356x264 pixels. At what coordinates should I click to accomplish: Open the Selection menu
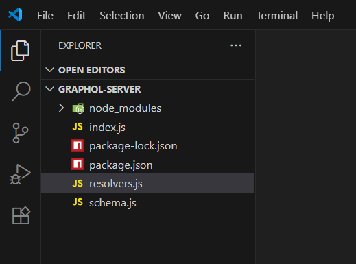click(122, 16)
